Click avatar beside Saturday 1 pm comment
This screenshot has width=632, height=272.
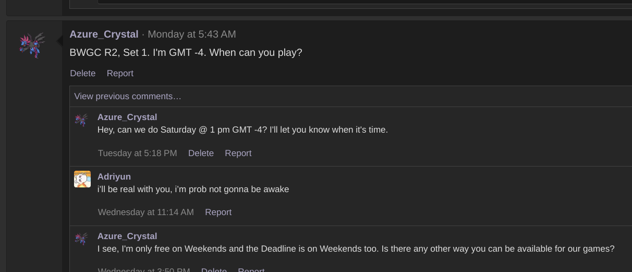pyautogui.click(x=81, y=121)
